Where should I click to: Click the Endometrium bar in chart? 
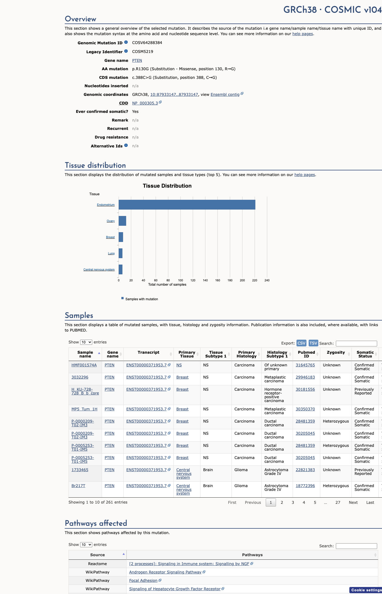(x=187, y=205)
